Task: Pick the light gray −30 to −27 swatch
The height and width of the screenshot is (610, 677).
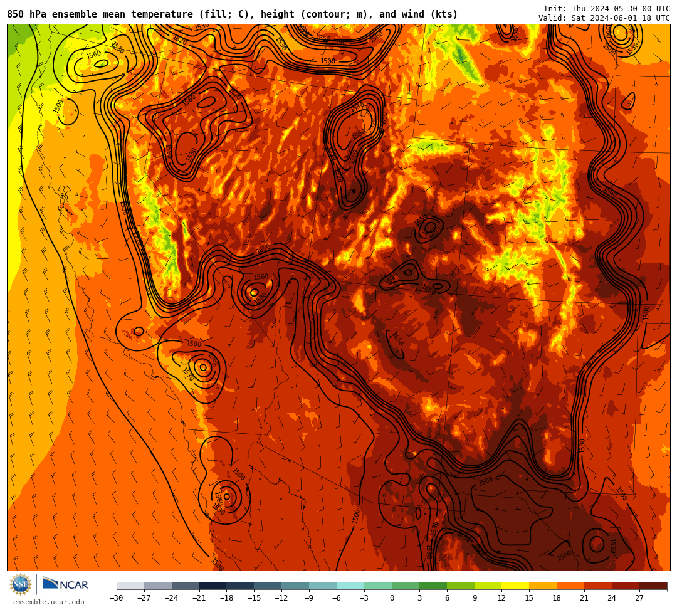Action: 130,586
